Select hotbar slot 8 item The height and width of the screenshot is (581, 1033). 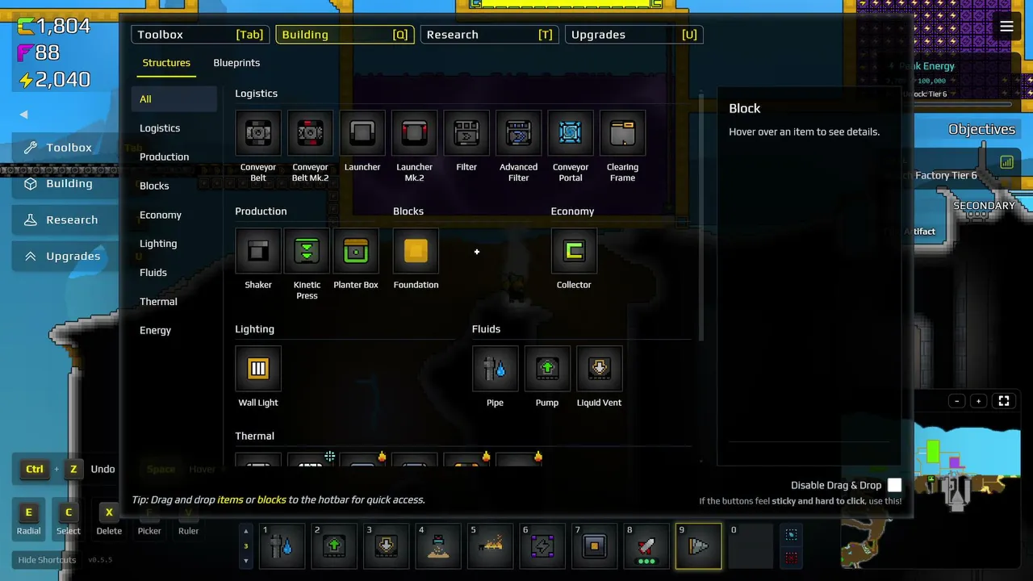tap(646, 546)
